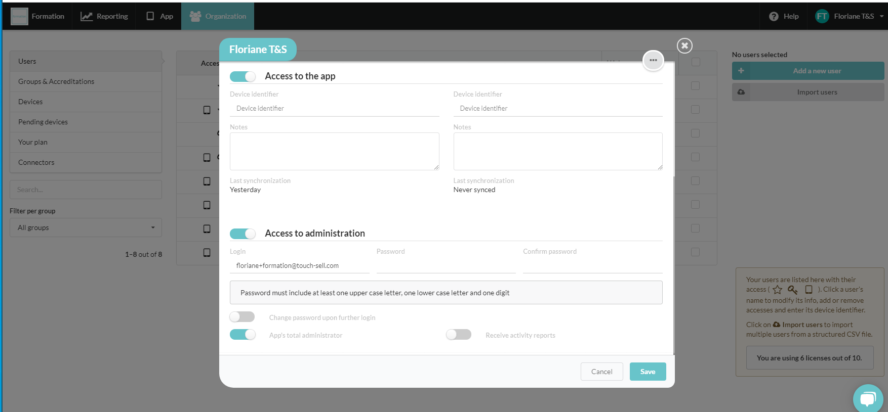Click the Confirm password field
Screen dimensions: 888x412
point(593,265)
